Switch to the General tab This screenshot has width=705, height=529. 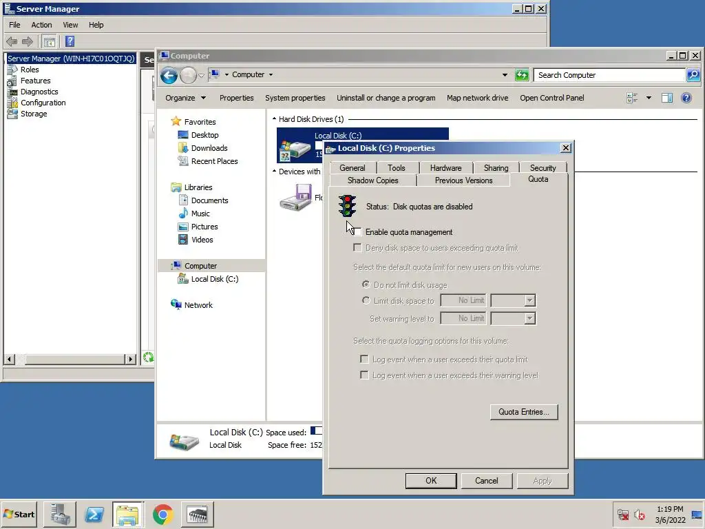(352, 168)
